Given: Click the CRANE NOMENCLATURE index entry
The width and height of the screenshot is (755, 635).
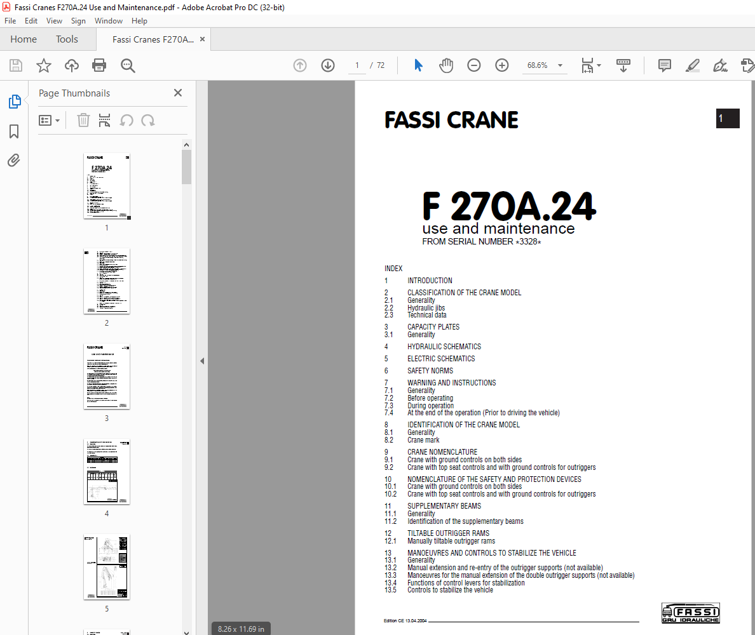Looking at the screenshot, I should coord(442,452).
